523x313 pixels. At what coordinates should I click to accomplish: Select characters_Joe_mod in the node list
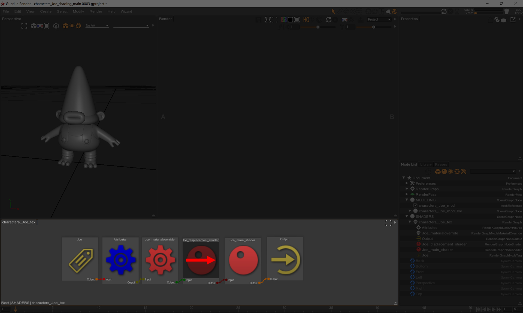[436, 206]
